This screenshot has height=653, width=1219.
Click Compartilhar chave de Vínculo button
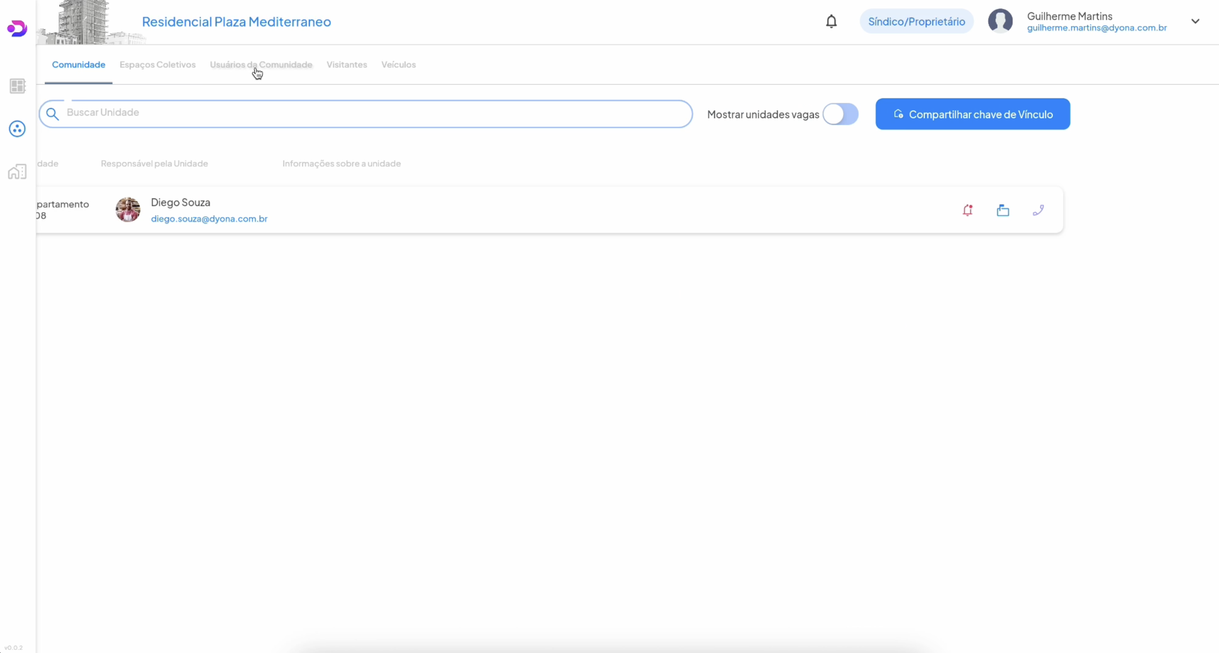tap(972, 114)
